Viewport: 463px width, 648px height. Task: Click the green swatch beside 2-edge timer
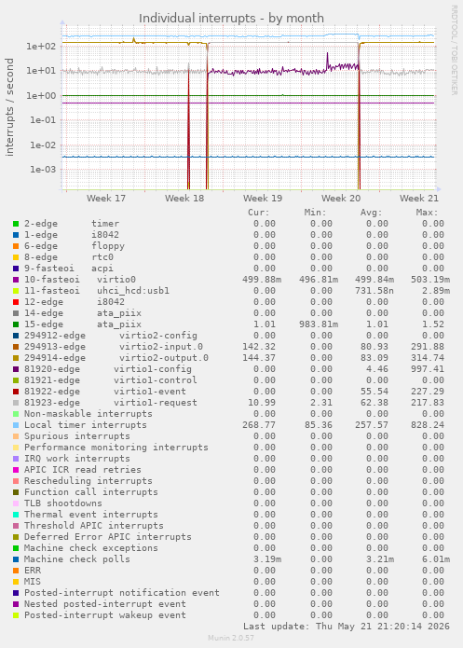16,224
